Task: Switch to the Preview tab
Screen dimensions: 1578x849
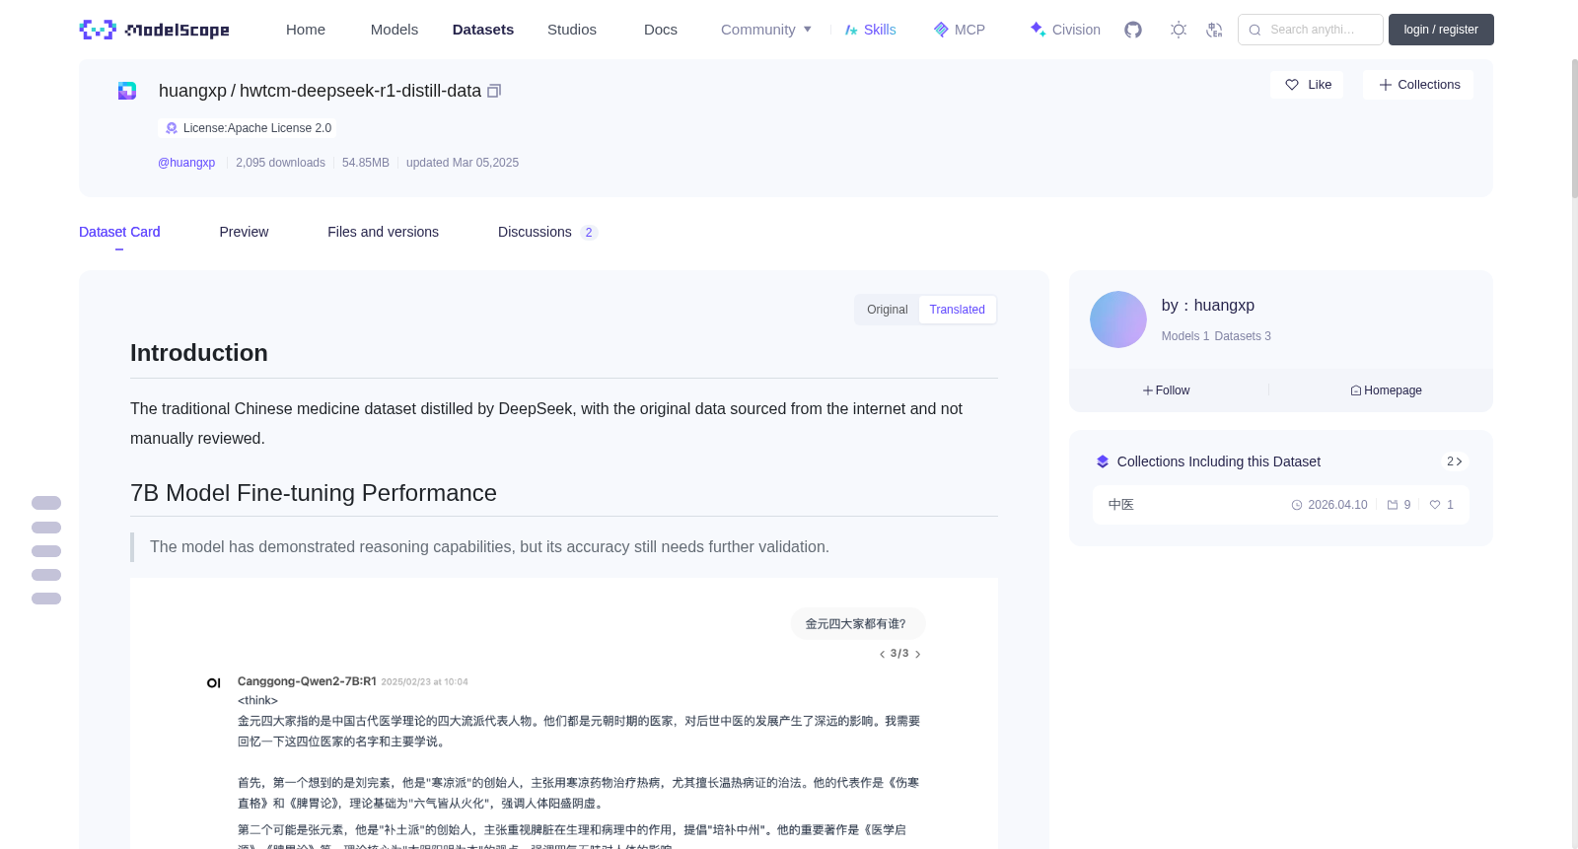Action: pos(244,232)
